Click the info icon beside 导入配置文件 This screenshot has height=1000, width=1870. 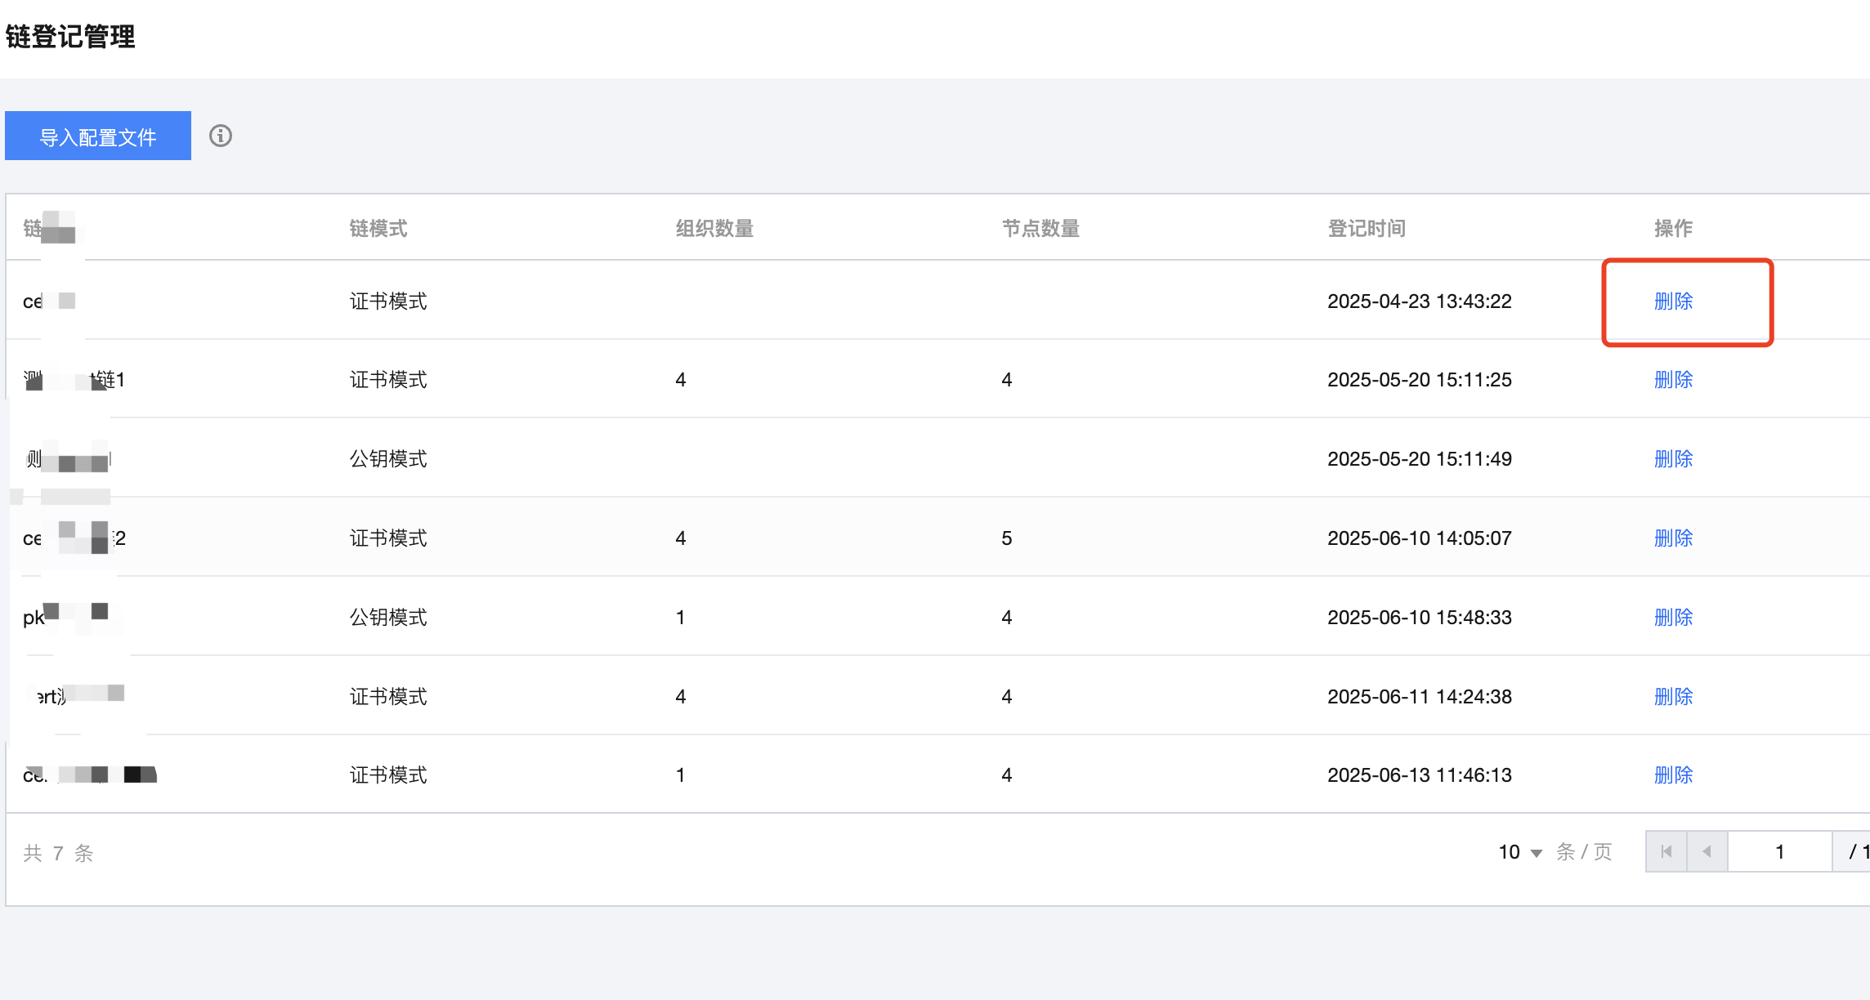[221, 136]
